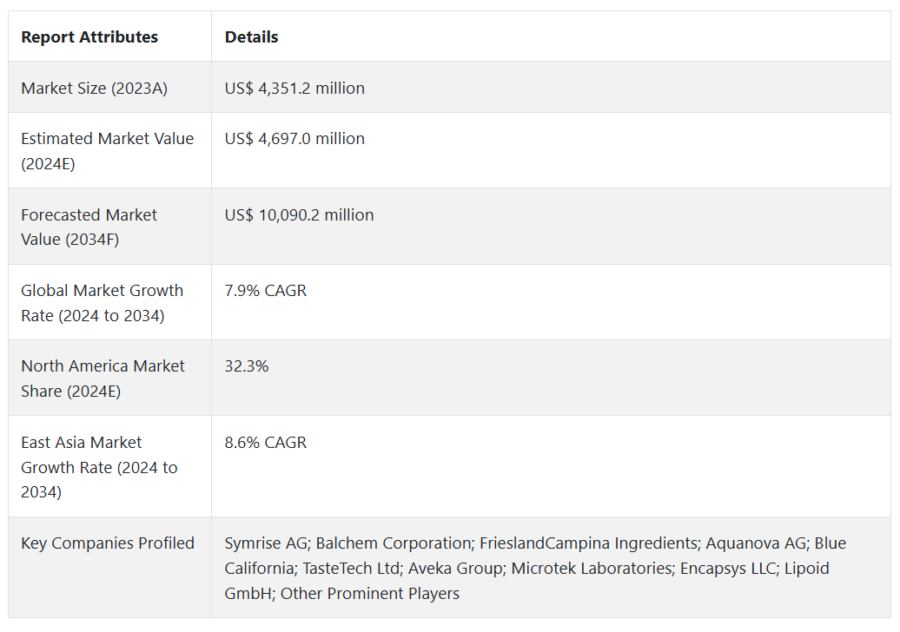
Task: Click the "Details" column header
Action: [x=251, y=37]
